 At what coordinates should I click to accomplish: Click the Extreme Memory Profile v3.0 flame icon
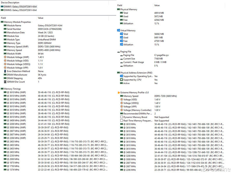119,92
